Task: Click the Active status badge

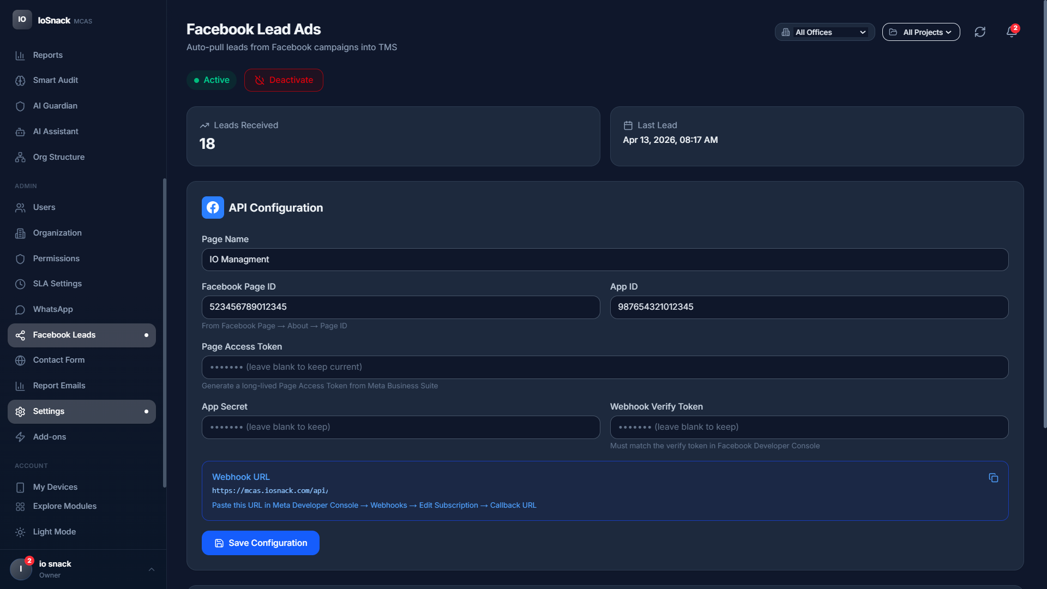Action: (212, 80)
